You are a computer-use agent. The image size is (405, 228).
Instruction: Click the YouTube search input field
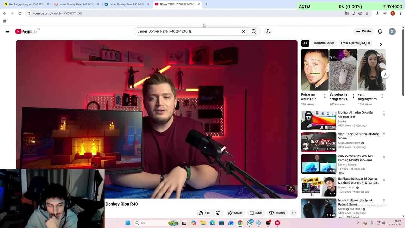point(188,31)
